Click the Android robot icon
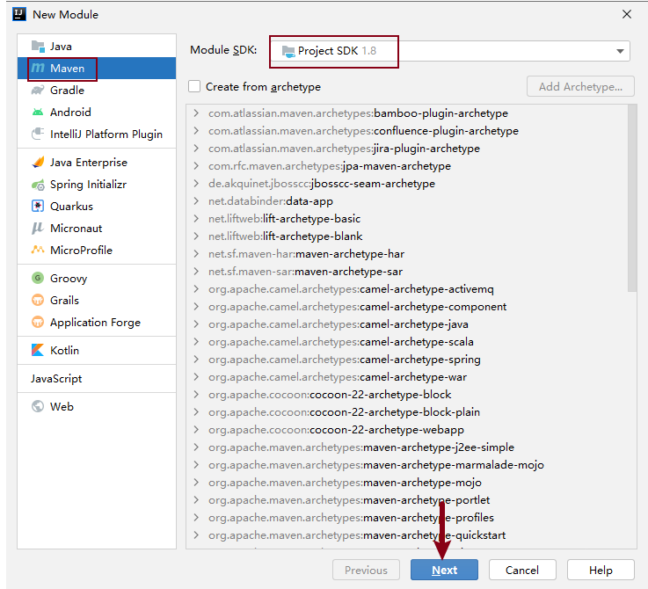The image size is (648, 589). pos(38,112)
